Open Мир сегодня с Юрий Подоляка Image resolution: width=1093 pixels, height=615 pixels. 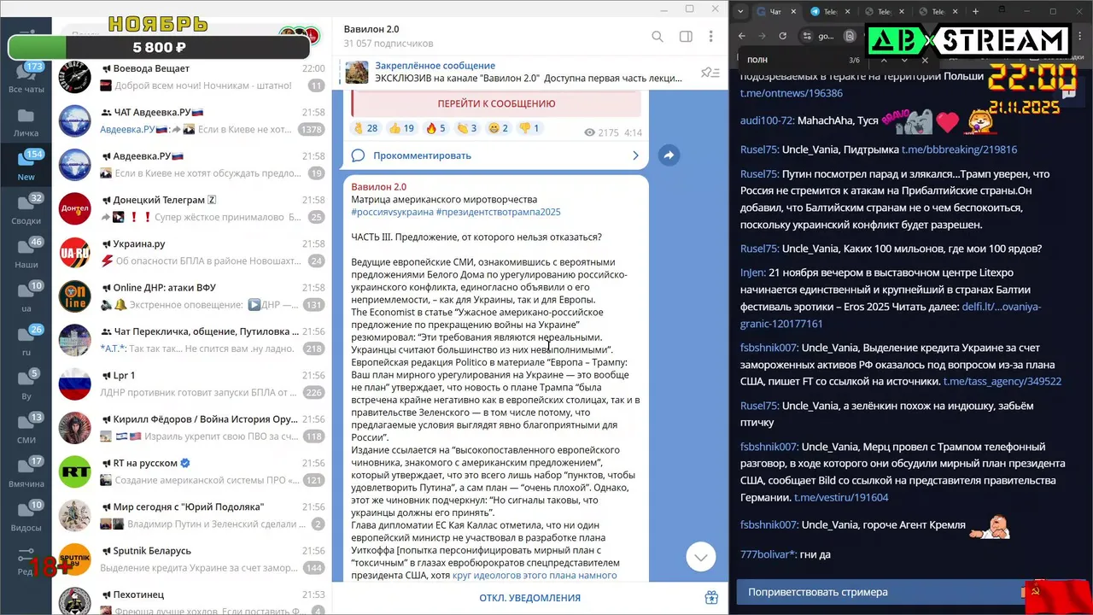pyautogui.click(x=191, y=515)
